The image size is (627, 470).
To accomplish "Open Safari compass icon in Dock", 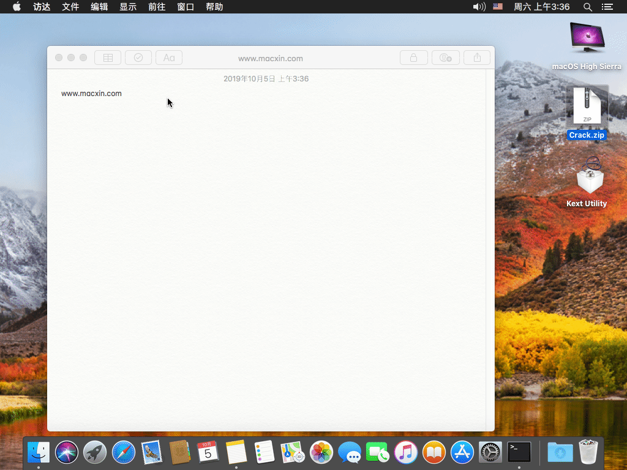I will coord(124,452).
